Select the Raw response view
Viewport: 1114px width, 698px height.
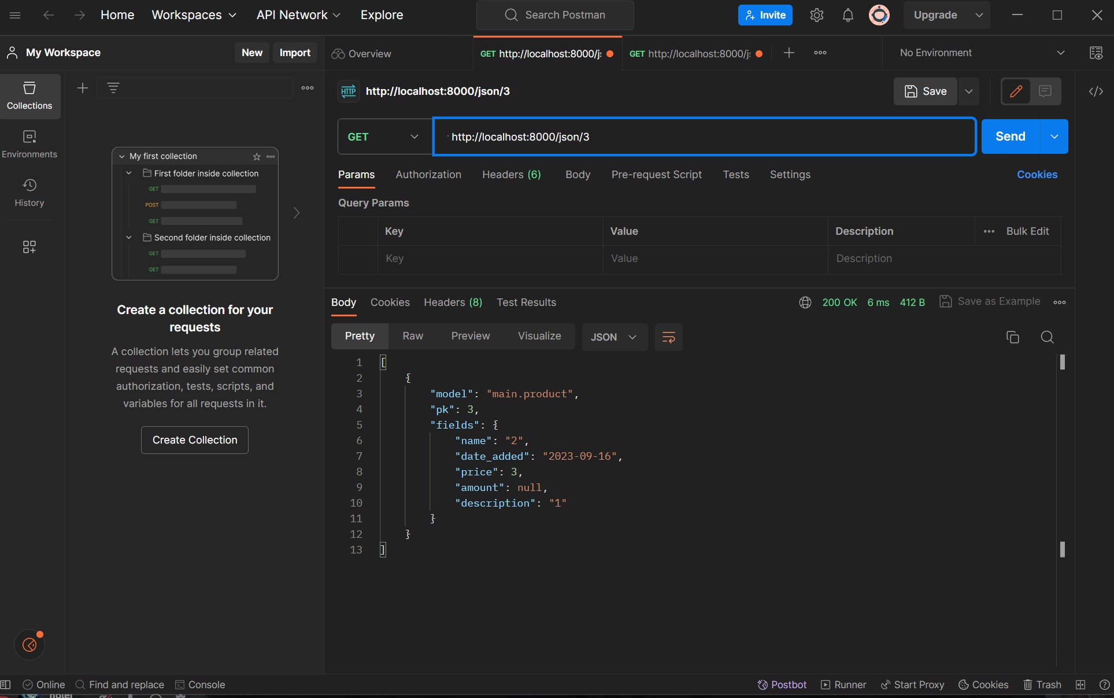point(413,336)
